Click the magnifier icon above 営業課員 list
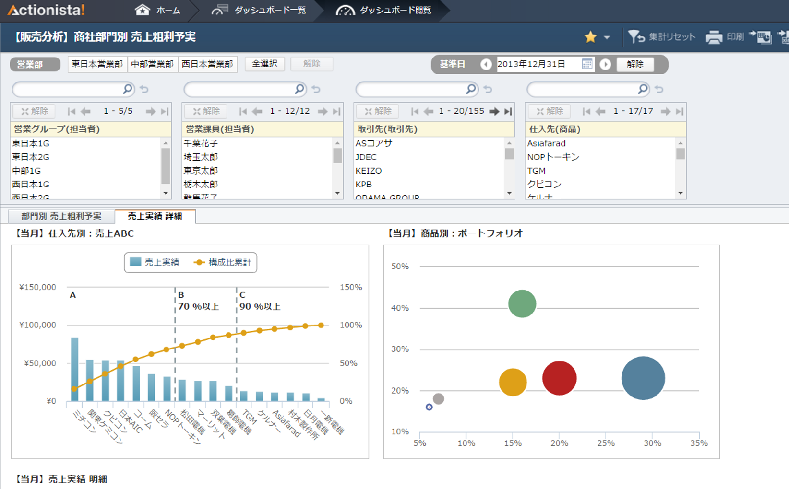The height and width of the screenshot is (489, 789). [x=299, y=89]
